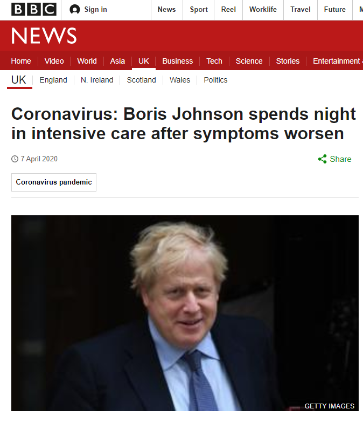Image resolution: width=363 pixels, height=423 pixels.
Task: Select the Business tab in red navigation
Action: [178, 61]
